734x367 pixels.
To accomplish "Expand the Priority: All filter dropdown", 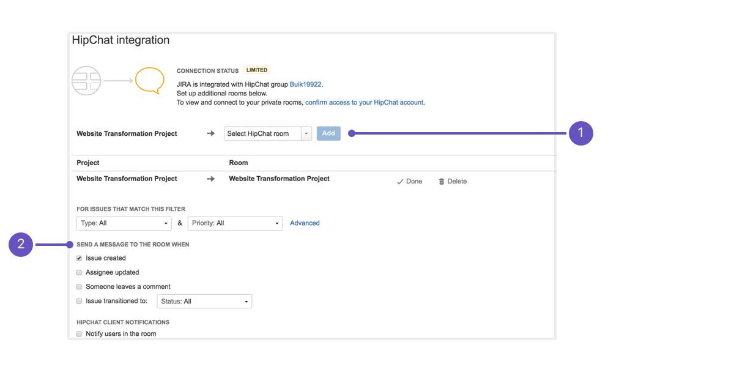I will click(x=235, y=223).
